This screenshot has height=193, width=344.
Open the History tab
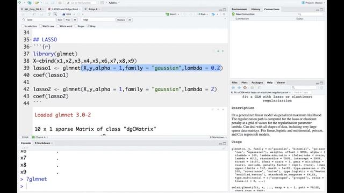[256, 9]
